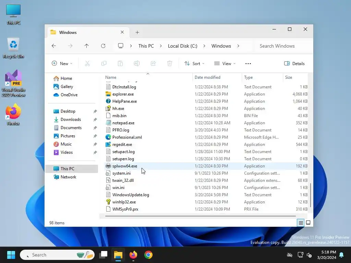Click the Rename icon in toolbar

[137, 63]
